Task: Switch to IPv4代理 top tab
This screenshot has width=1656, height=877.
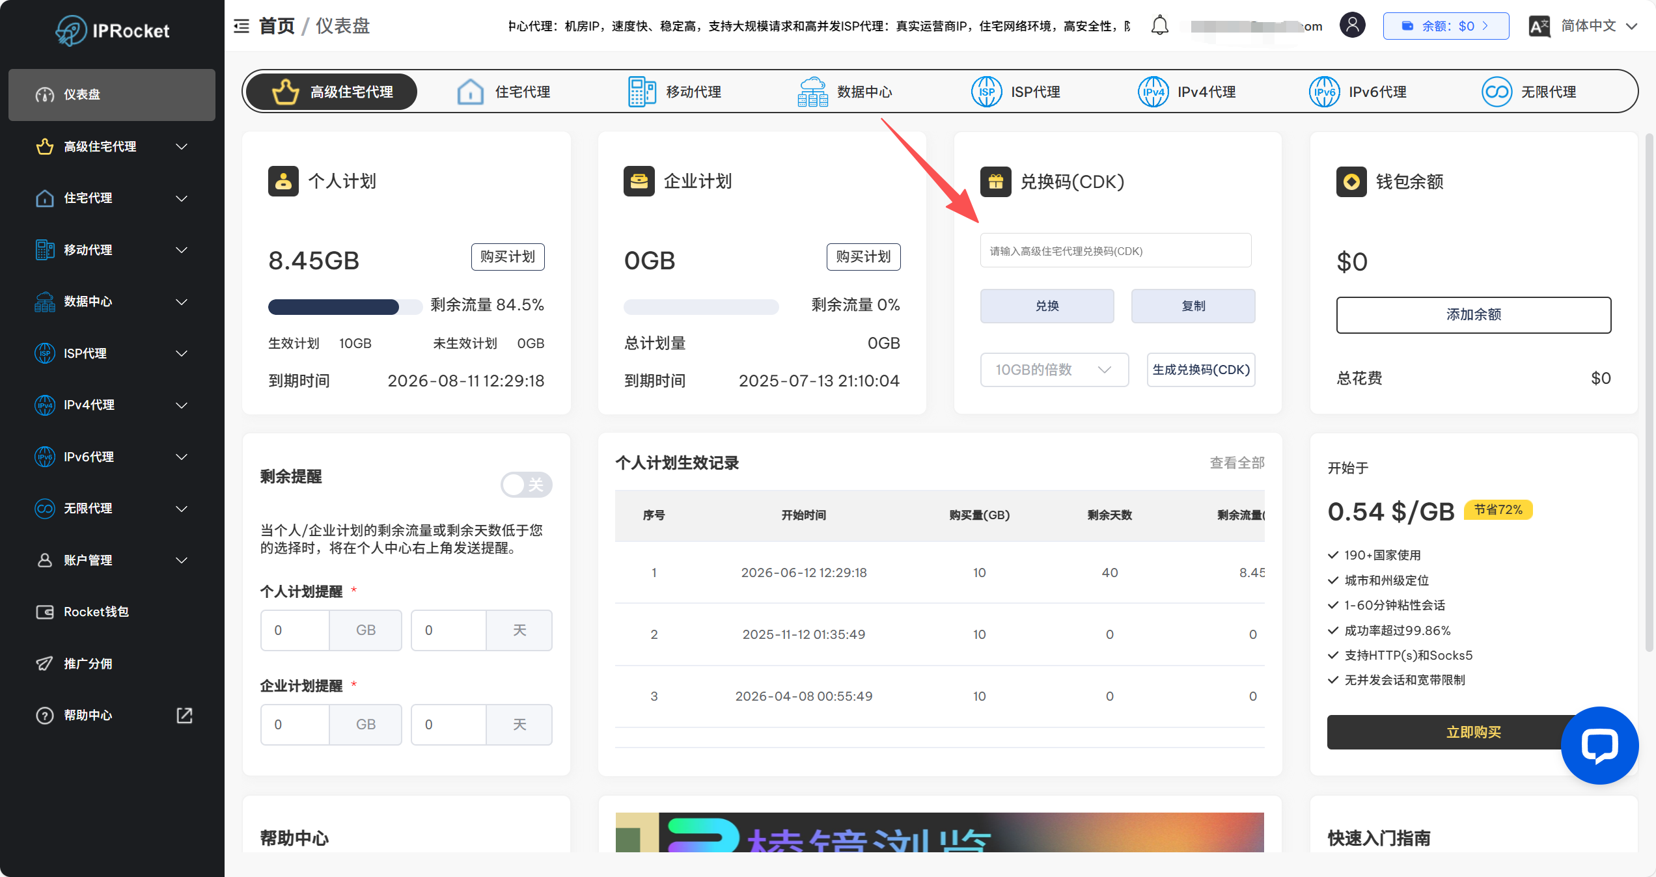Action: 1187,92
